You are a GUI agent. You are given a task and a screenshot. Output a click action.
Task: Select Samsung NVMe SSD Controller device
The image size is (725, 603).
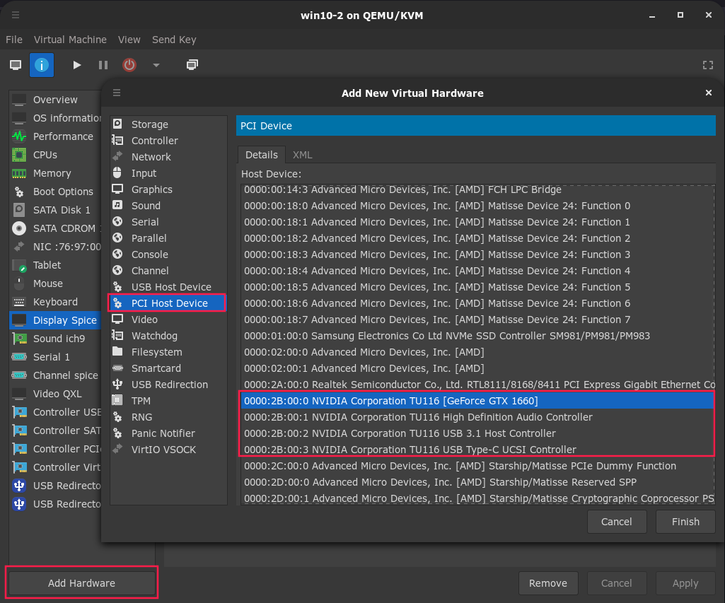(x=477, y=336)
